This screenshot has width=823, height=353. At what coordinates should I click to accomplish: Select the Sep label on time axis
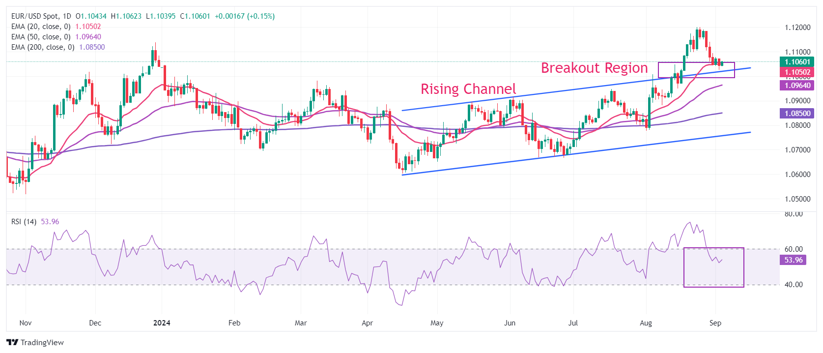[x=715, y=323]
